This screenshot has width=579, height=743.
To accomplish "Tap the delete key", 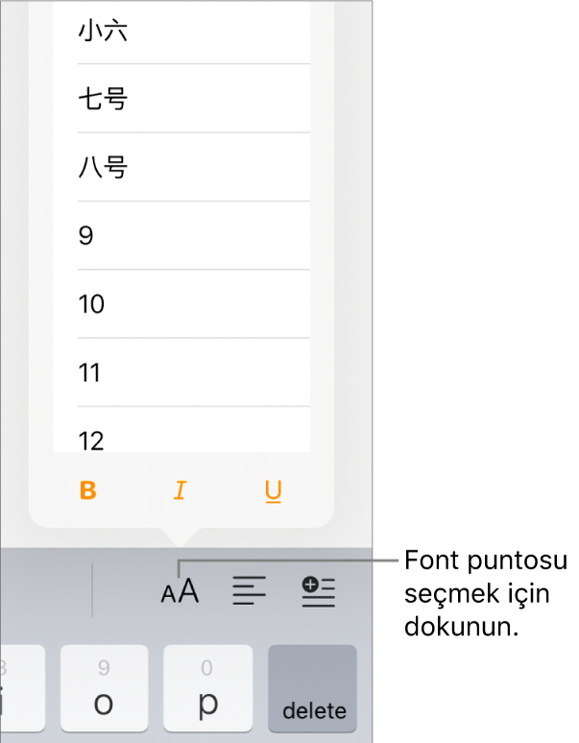I will [x=313, y=688].
